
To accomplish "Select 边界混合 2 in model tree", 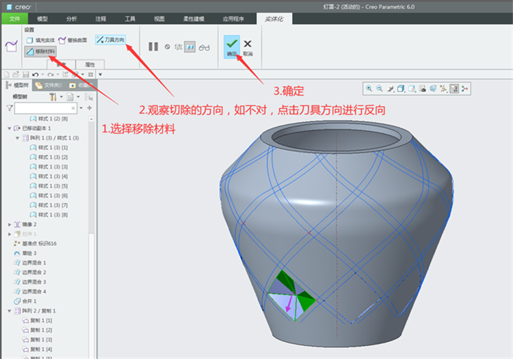I will coord(30,272).
